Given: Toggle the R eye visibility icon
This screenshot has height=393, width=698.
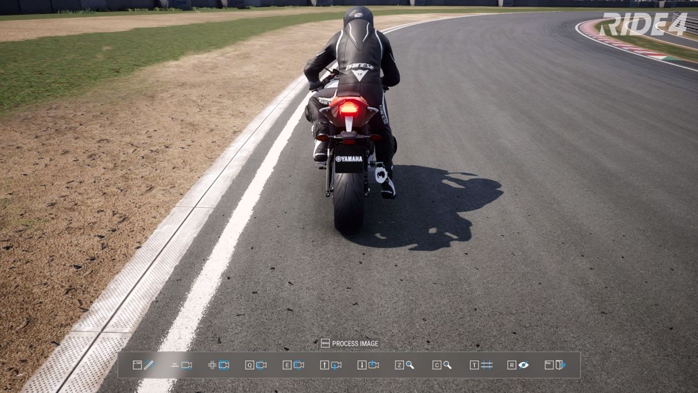Looking at the screenshot, I should (x=518, y=365).
